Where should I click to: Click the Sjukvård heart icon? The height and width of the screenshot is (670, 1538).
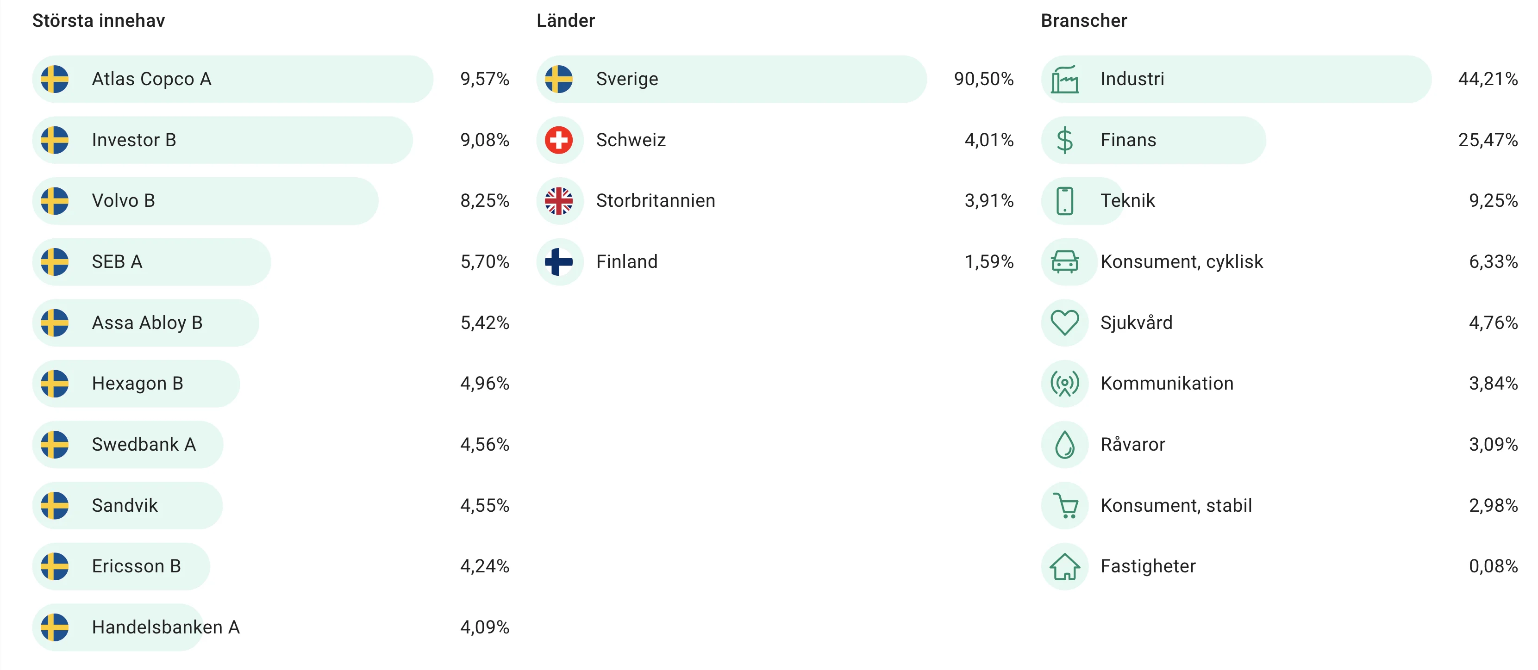[1064, 323]
